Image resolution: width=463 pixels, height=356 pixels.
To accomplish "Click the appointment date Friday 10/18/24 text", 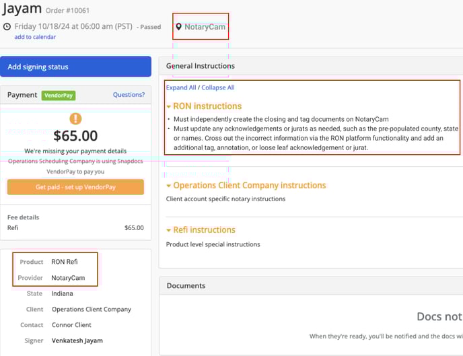I will pyautogui.click(x=73, y=26).
